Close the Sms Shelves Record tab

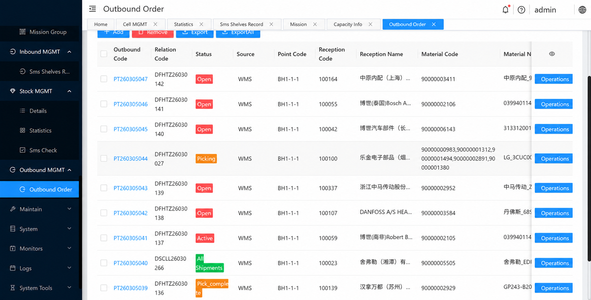272,24
